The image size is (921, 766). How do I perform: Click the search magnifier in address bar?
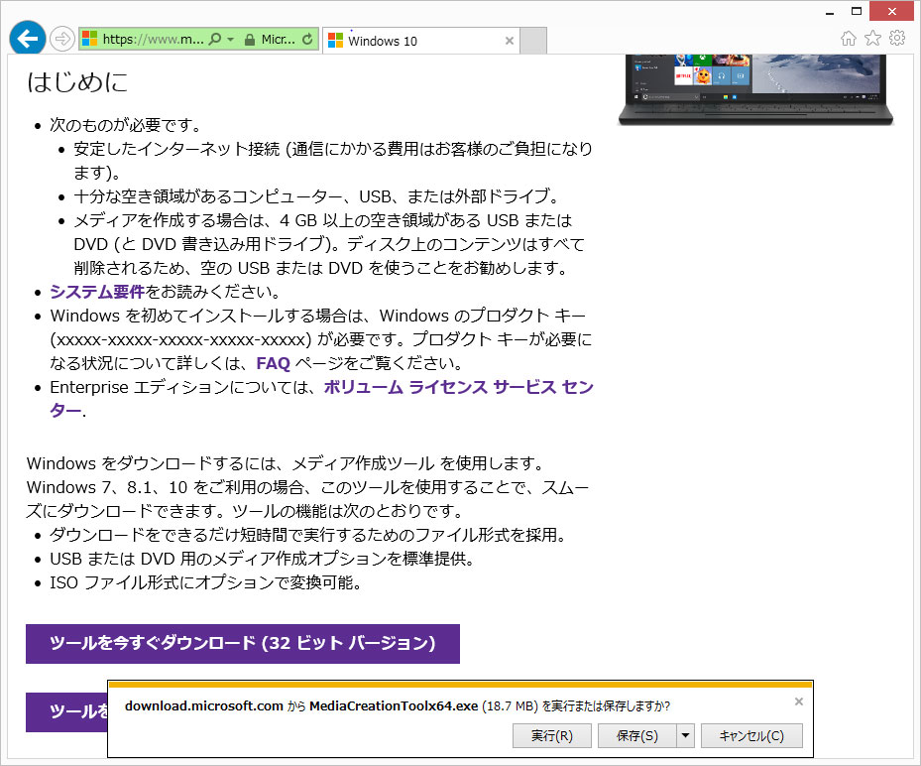tap(215, 40)
